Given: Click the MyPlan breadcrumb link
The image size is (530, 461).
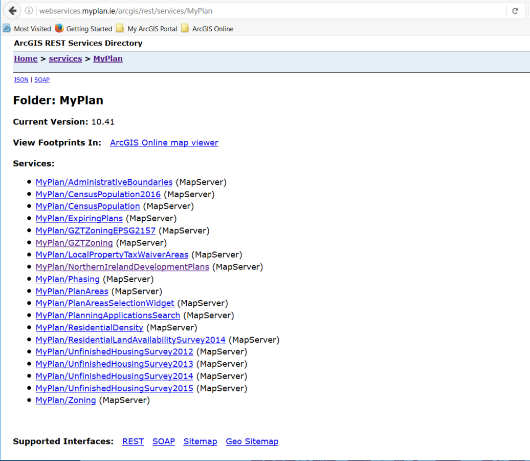Looking at the screenshot, I should tap(108, 58).
